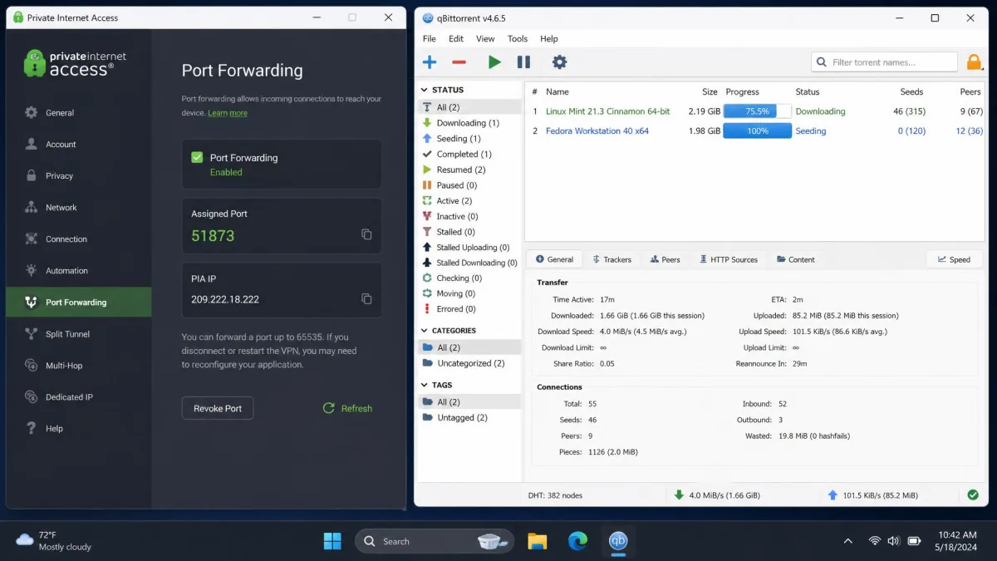Pause torrents with the pause icon
The height and width of the screenshot is (561, 997).
click(523, 62)
